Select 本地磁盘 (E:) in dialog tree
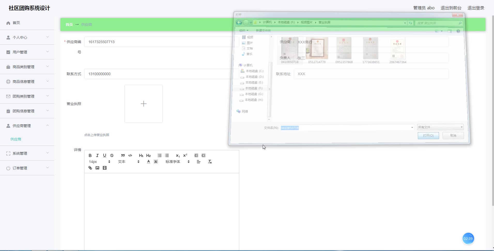The height and width of the screenshot is (251, 494). tap(251, 83)
